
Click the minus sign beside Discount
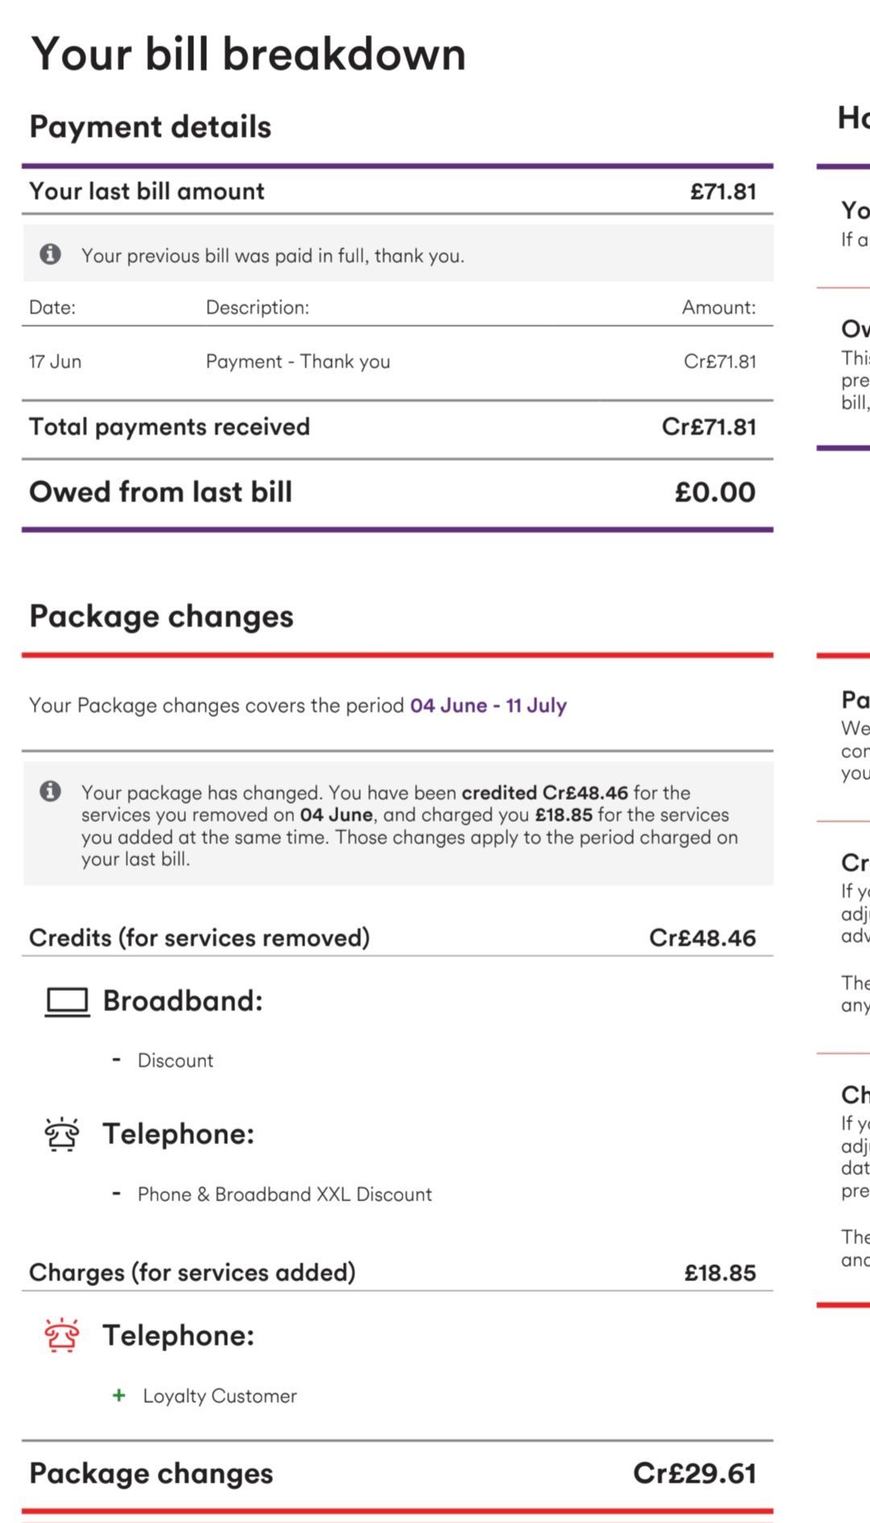[117, 1059]
